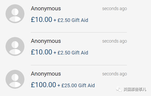Viewport: 151px width, 96px height.
Task: Click the plus sign before £25.00
Action: pyautogui.click(x=59, y=86)
